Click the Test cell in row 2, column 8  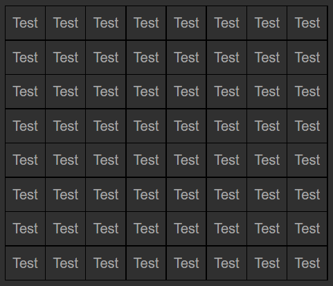307,57
